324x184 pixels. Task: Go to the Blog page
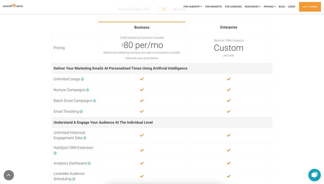click(281, 7)
